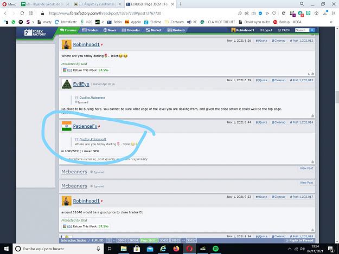This screenshot has width=339, height=254.
Task: Open File Explorer from taskbar
Action: [x=124, y=249]
